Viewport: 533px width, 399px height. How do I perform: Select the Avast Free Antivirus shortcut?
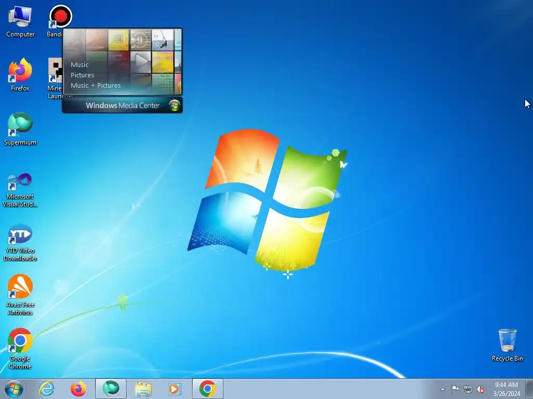[x=20, y=295]
